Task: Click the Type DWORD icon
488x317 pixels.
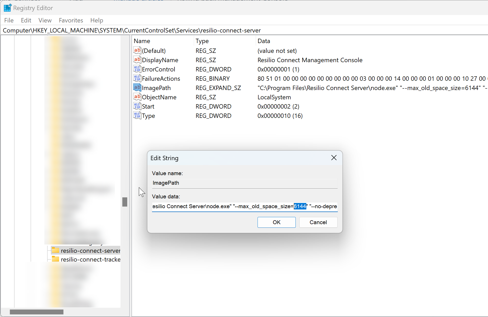Action: (x=137, y=116)
